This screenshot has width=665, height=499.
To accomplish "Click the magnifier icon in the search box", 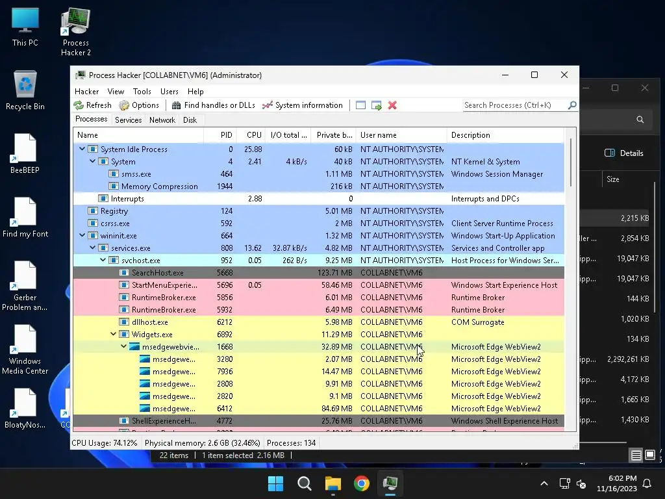I will [571, 105].
